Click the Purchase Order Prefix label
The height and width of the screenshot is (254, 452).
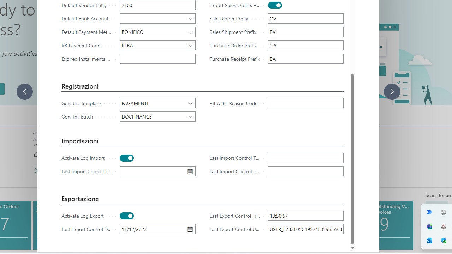[233, 46]
